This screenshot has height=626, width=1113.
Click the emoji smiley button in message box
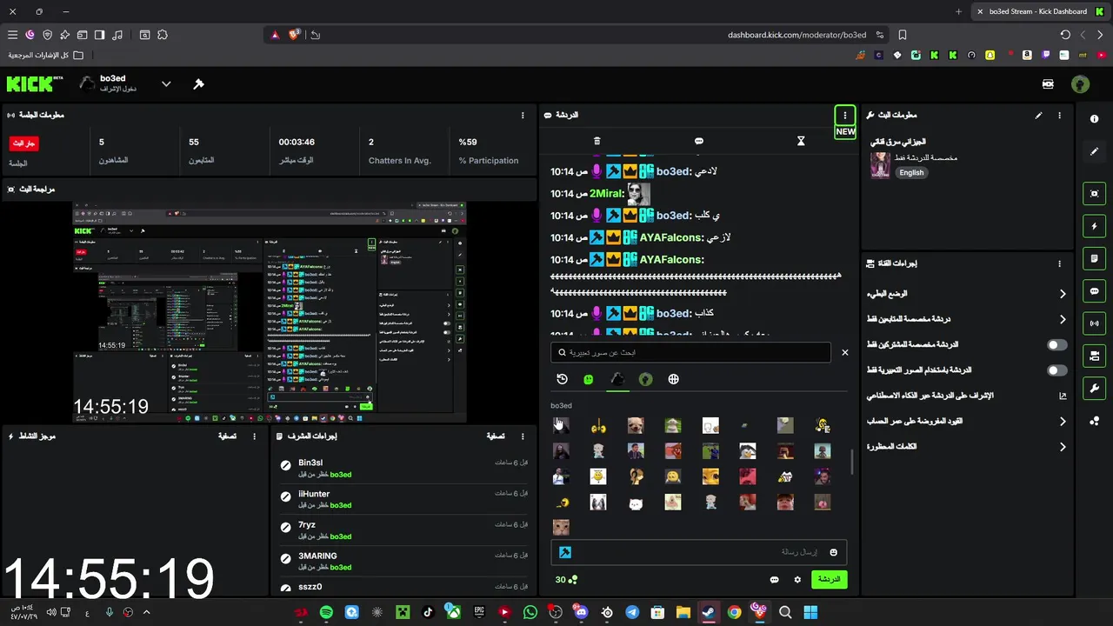coord(833,552)
